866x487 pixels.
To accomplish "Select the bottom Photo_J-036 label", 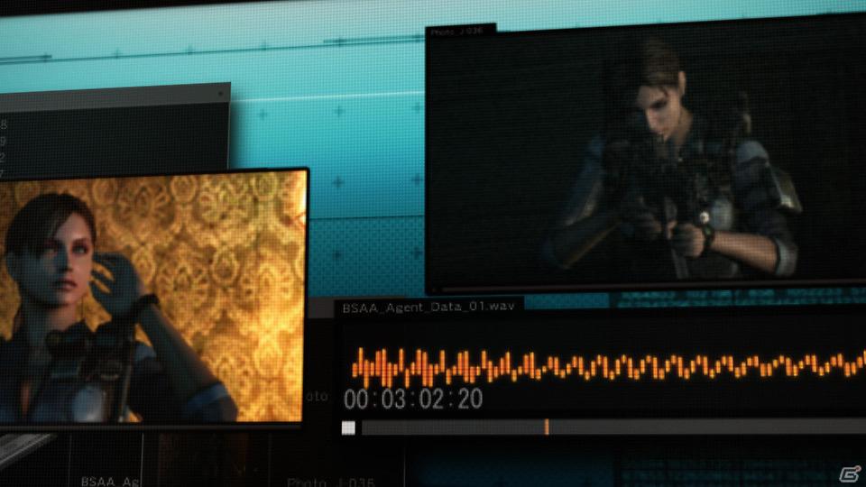I will tap(331, 482).
